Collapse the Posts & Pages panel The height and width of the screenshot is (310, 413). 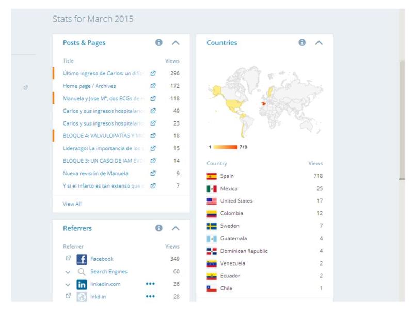coord(175,43)
